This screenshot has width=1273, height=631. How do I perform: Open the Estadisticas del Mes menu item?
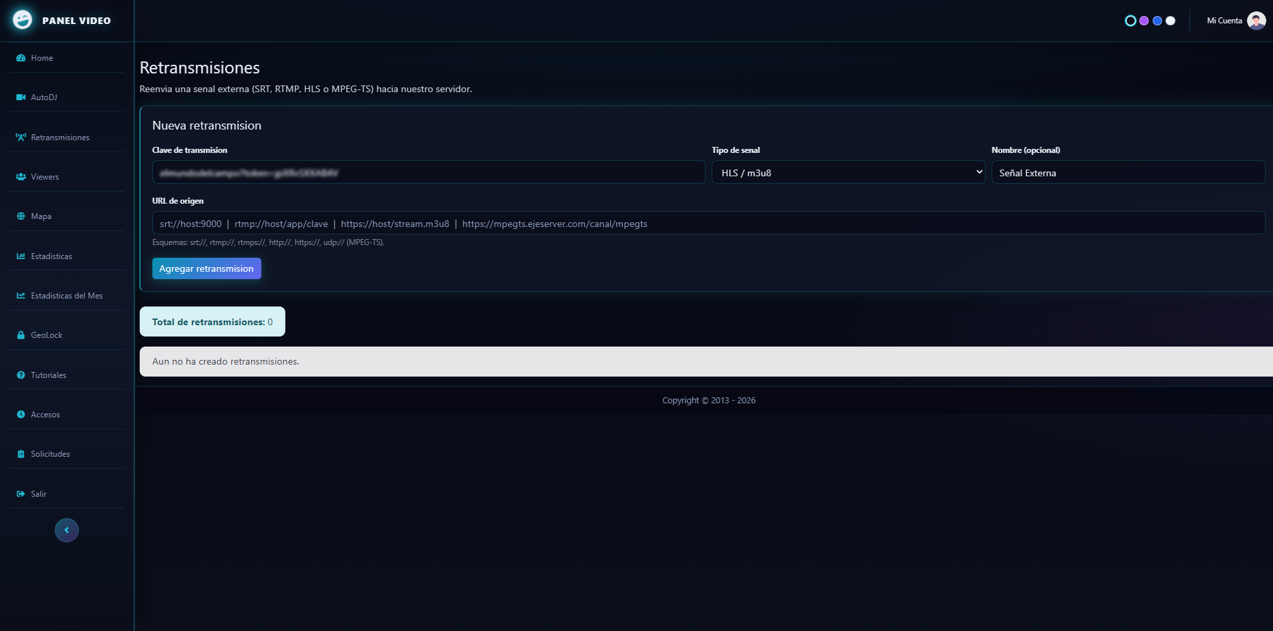pyautogui.click(x=67, y=296)
